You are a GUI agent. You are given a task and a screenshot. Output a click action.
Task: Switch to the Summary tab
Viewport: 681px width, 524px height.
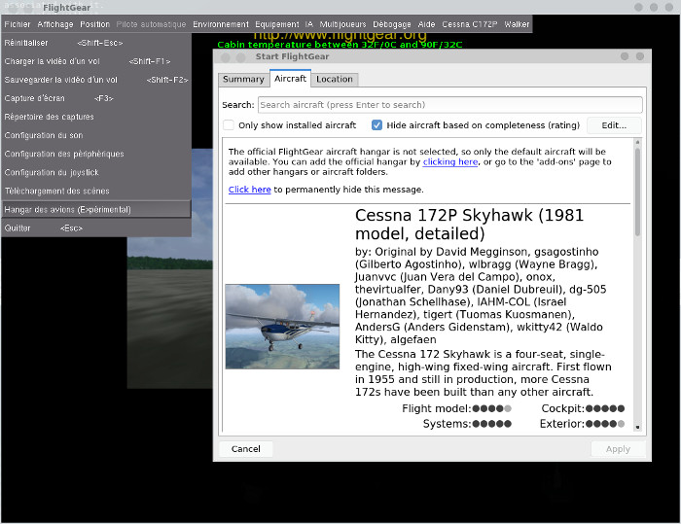(242, 79)
